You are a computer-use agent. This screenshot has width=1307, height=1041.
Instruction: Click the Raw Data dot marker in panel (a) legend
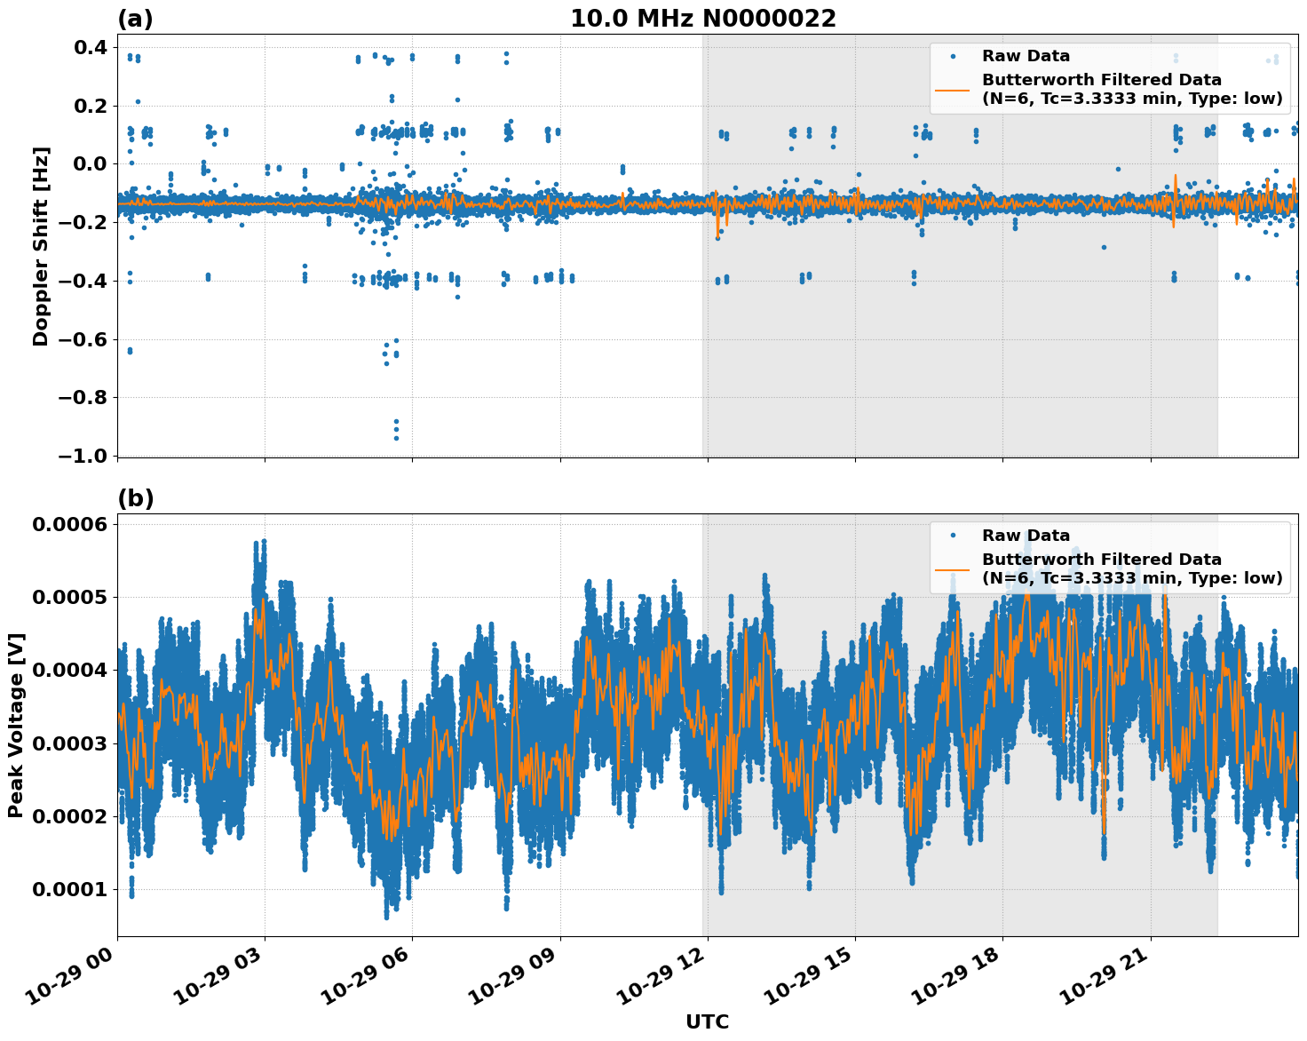point(955,55)
